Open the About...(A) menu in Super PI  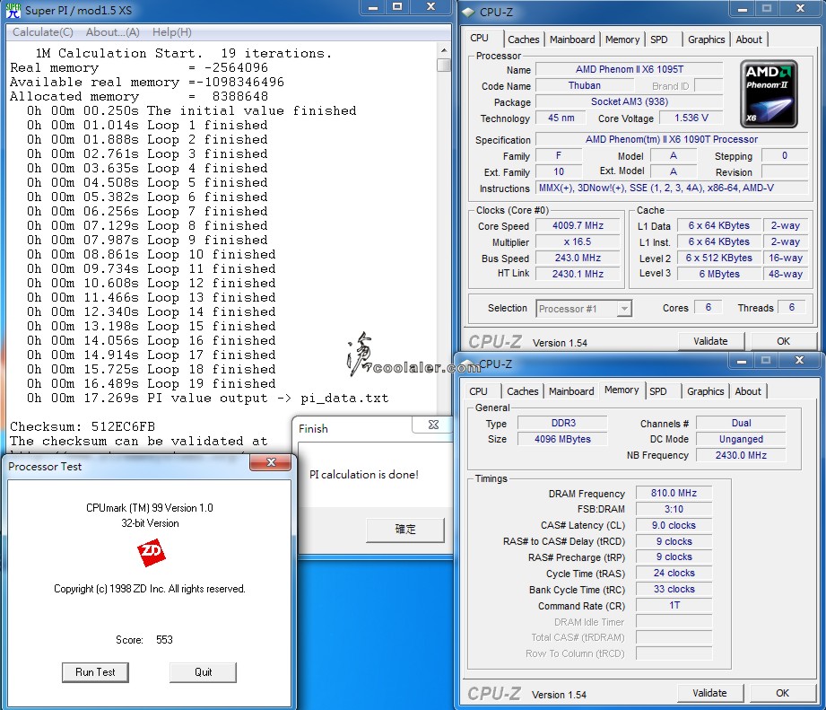(x=113, y=32)
